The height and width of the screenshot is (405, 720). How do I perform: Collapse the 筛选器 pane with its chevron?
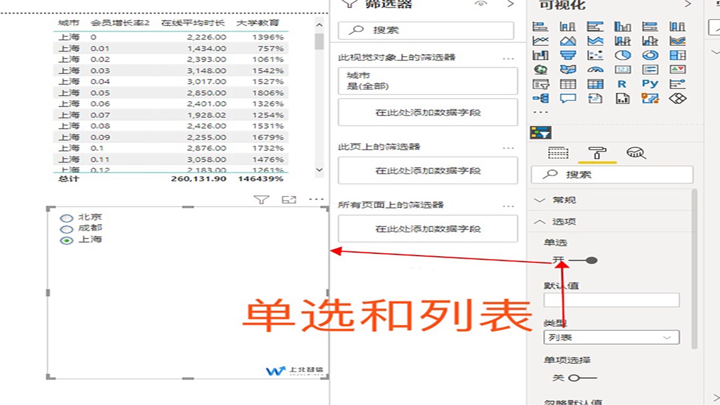[x=510, y=4]
